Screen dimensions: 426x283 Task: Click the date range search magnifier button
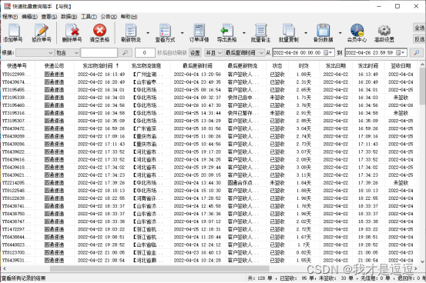[416, 52]
